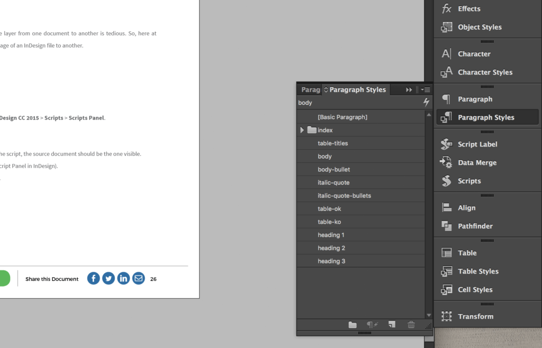Select the heading 2 style

pyautogui.click(x=331, y=248)
